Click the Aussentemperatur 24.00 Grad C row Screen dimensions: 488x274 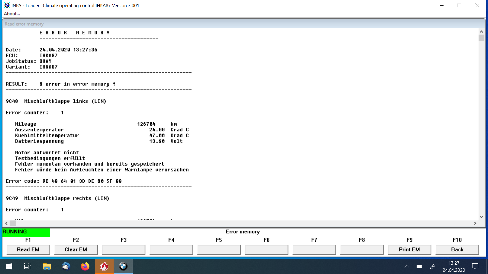[102, 130]
